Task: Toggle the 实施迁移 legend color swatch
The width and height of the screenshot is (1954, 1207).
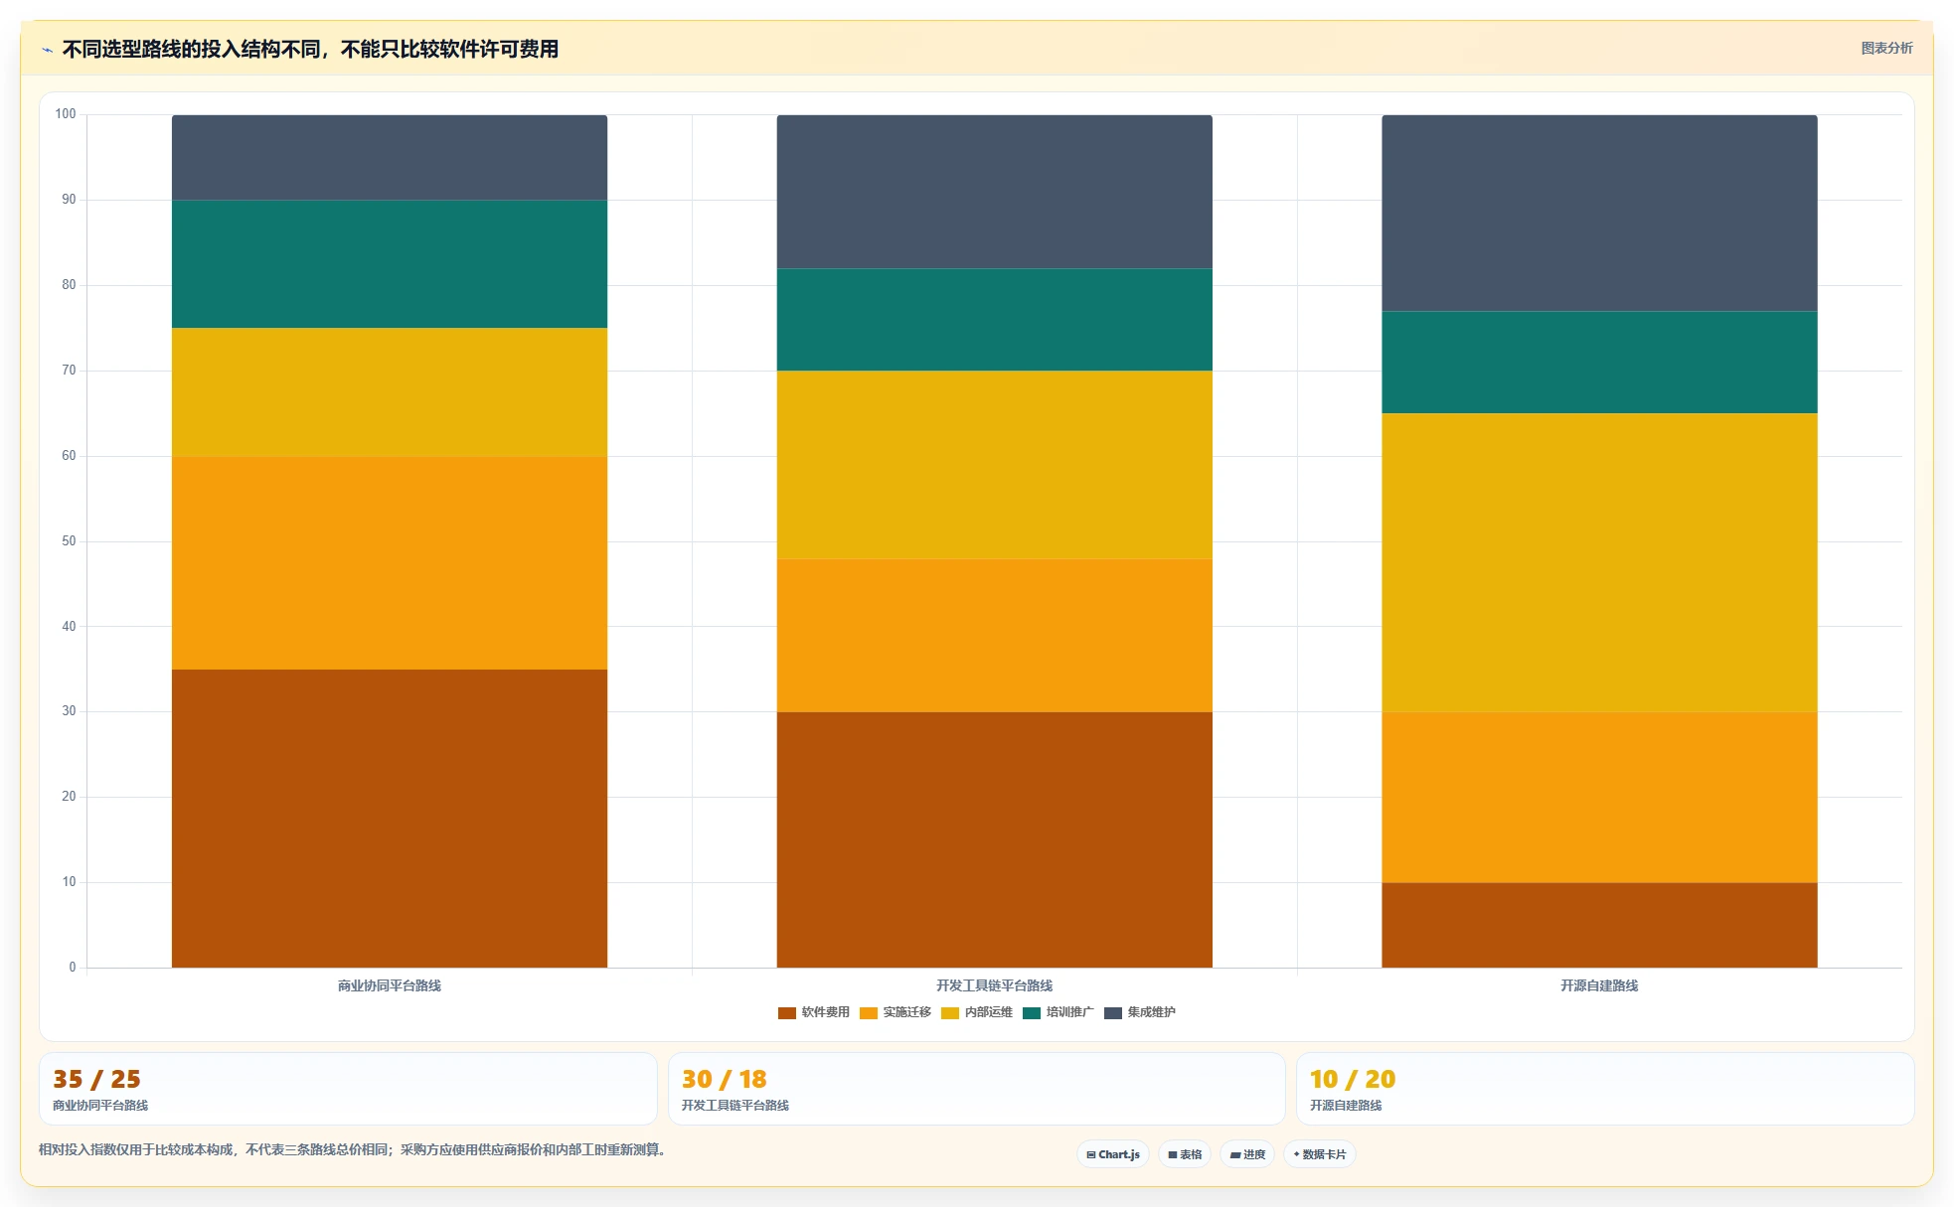Action: click(x=868, y=1012)
